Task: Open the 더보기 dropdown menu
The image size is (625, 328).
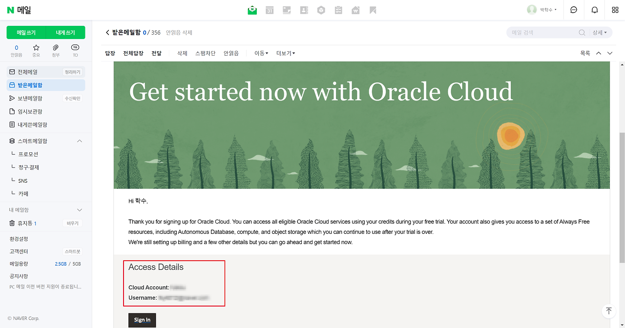Action: [286, 53]
